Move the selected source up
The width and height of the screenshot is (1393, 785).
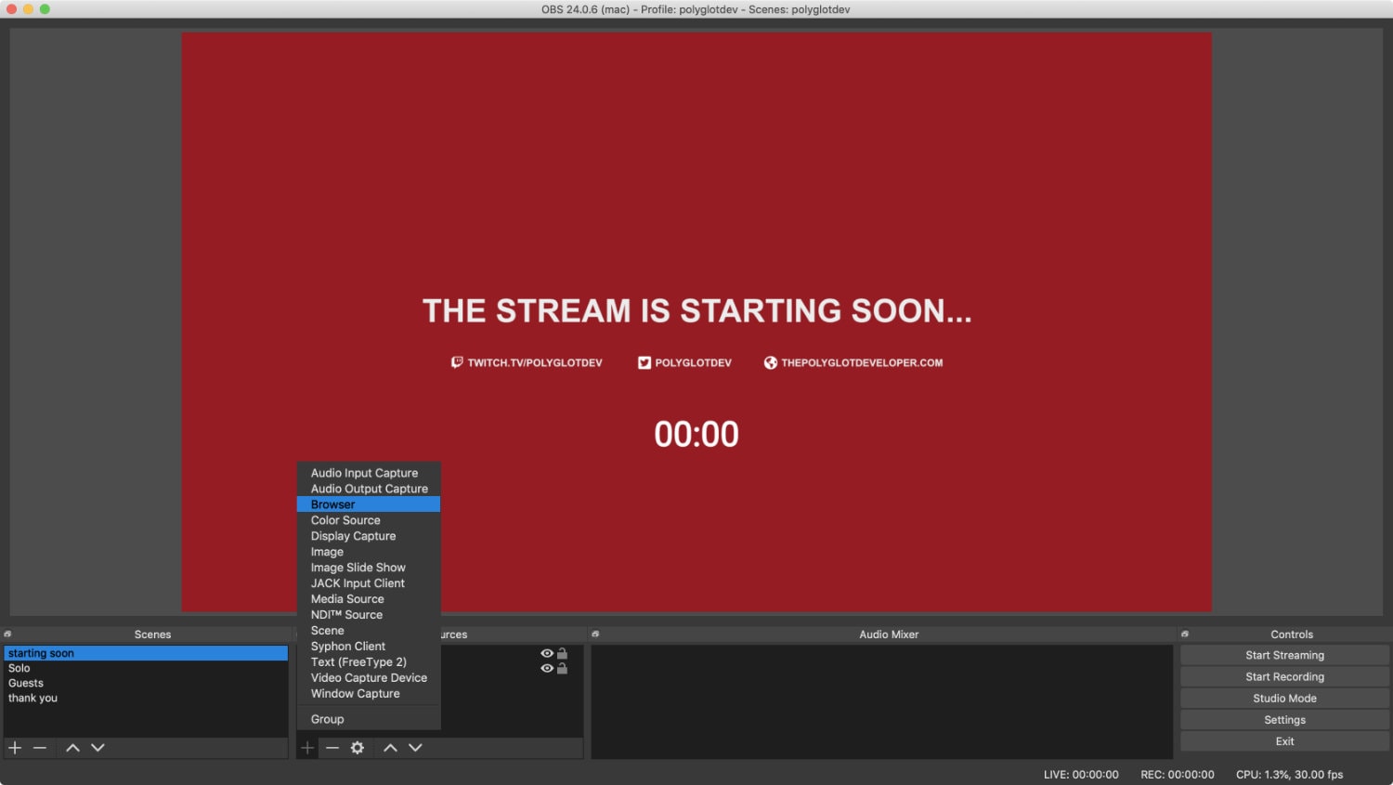point(390,748)
